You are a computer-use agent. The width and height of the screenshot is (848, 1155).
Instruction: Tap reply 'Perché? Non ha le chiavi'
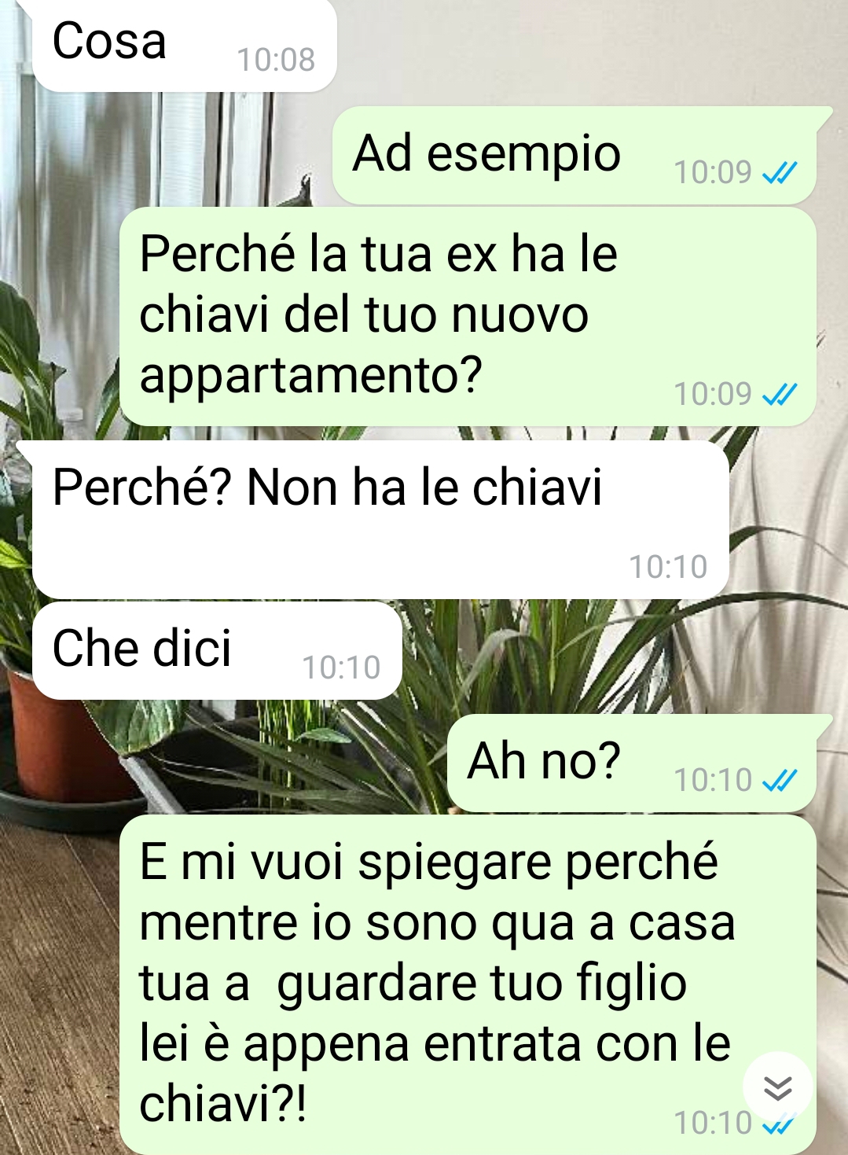click(x=380, y=520)
